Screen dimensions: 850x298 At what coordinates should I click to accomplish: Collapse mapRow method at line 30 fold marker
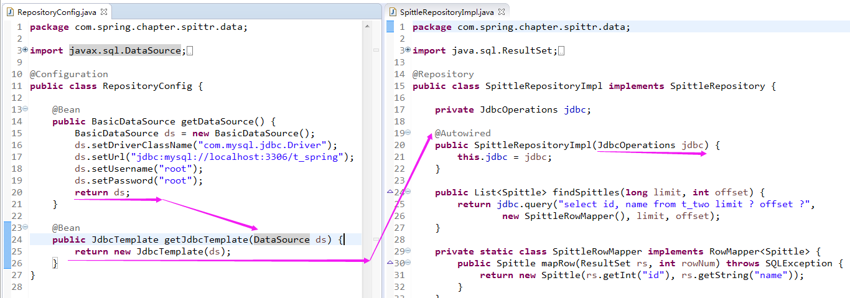(x=408, y=263)
